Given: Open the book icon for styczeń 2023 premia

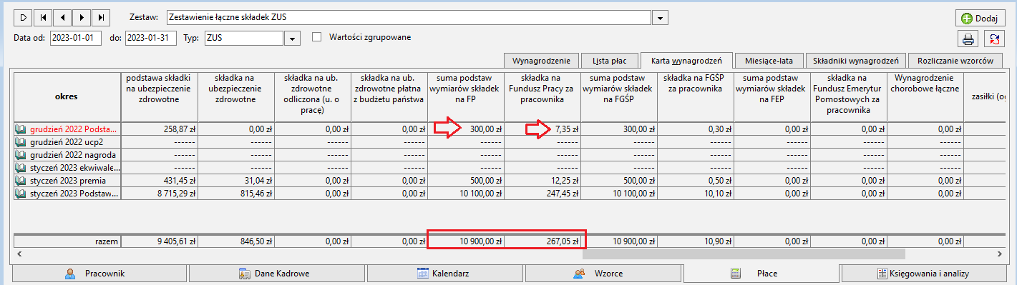Looking at the screenshot, I should [20, 181].
